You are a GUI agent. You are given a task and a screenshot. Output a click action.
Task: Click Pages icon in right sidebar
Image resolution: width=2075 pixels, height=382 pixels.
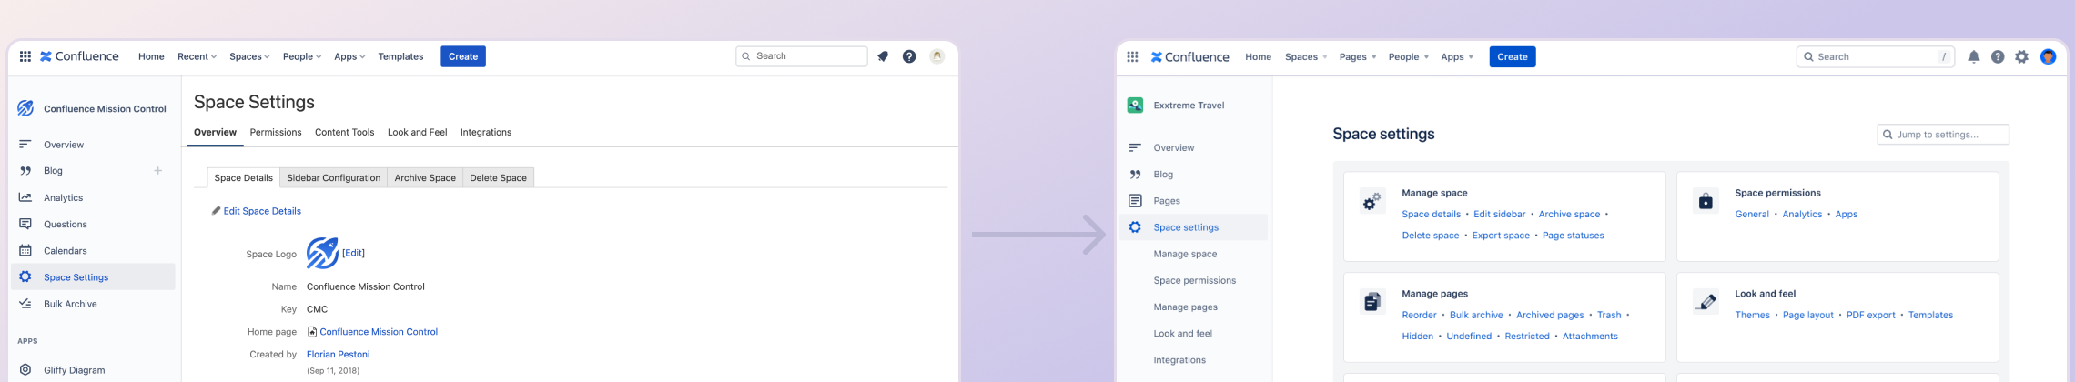tap(1135, 201)
